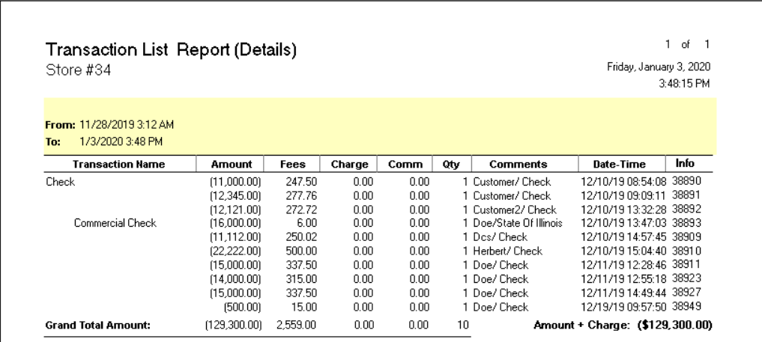Screen dimensions: 762x342
Task: Click the date-time 12/19/19 09:57:50
Action: 624,307
